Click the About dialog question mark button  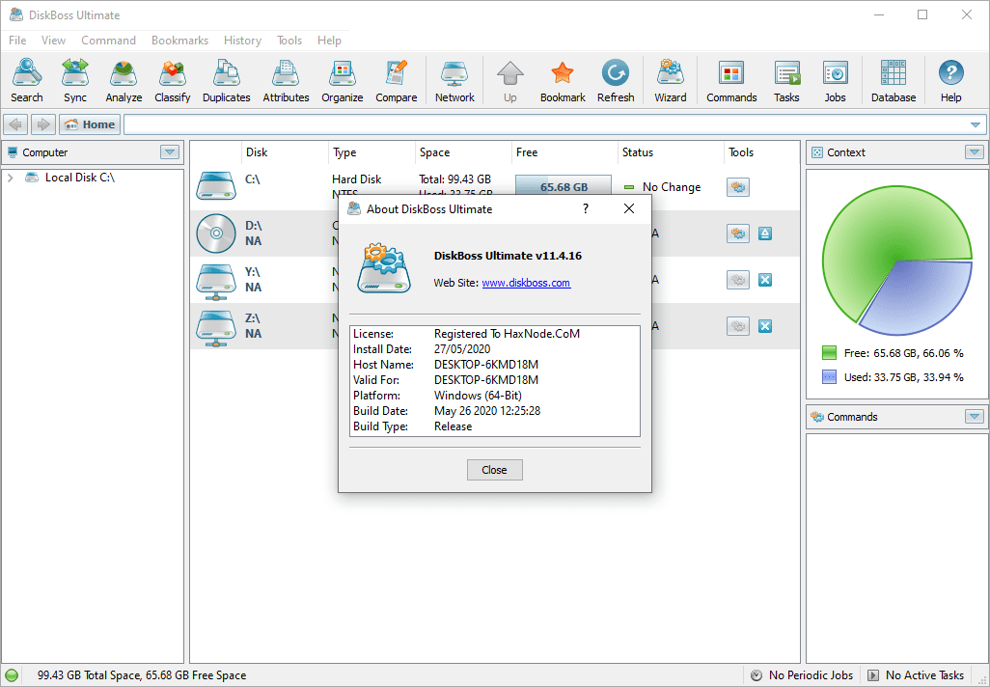click(586, 209)
